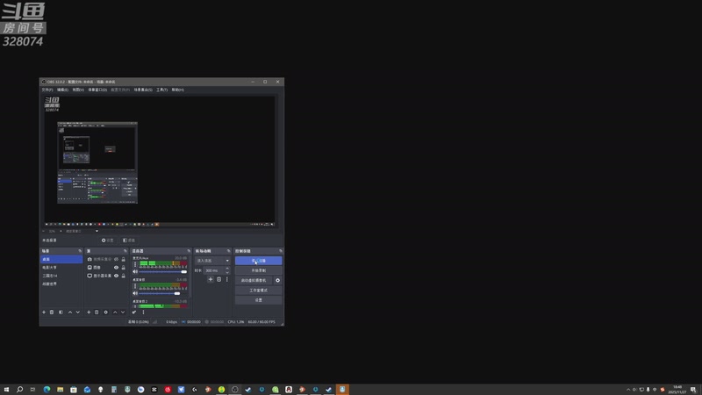Add a scene transition with plus
Screen dimensions: 702x395
pyautogui.click(x=211, y=279)
